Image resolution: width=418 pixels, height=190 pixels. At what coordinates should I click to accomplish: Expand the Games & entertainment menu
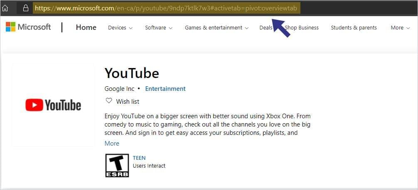click(216, 28)
